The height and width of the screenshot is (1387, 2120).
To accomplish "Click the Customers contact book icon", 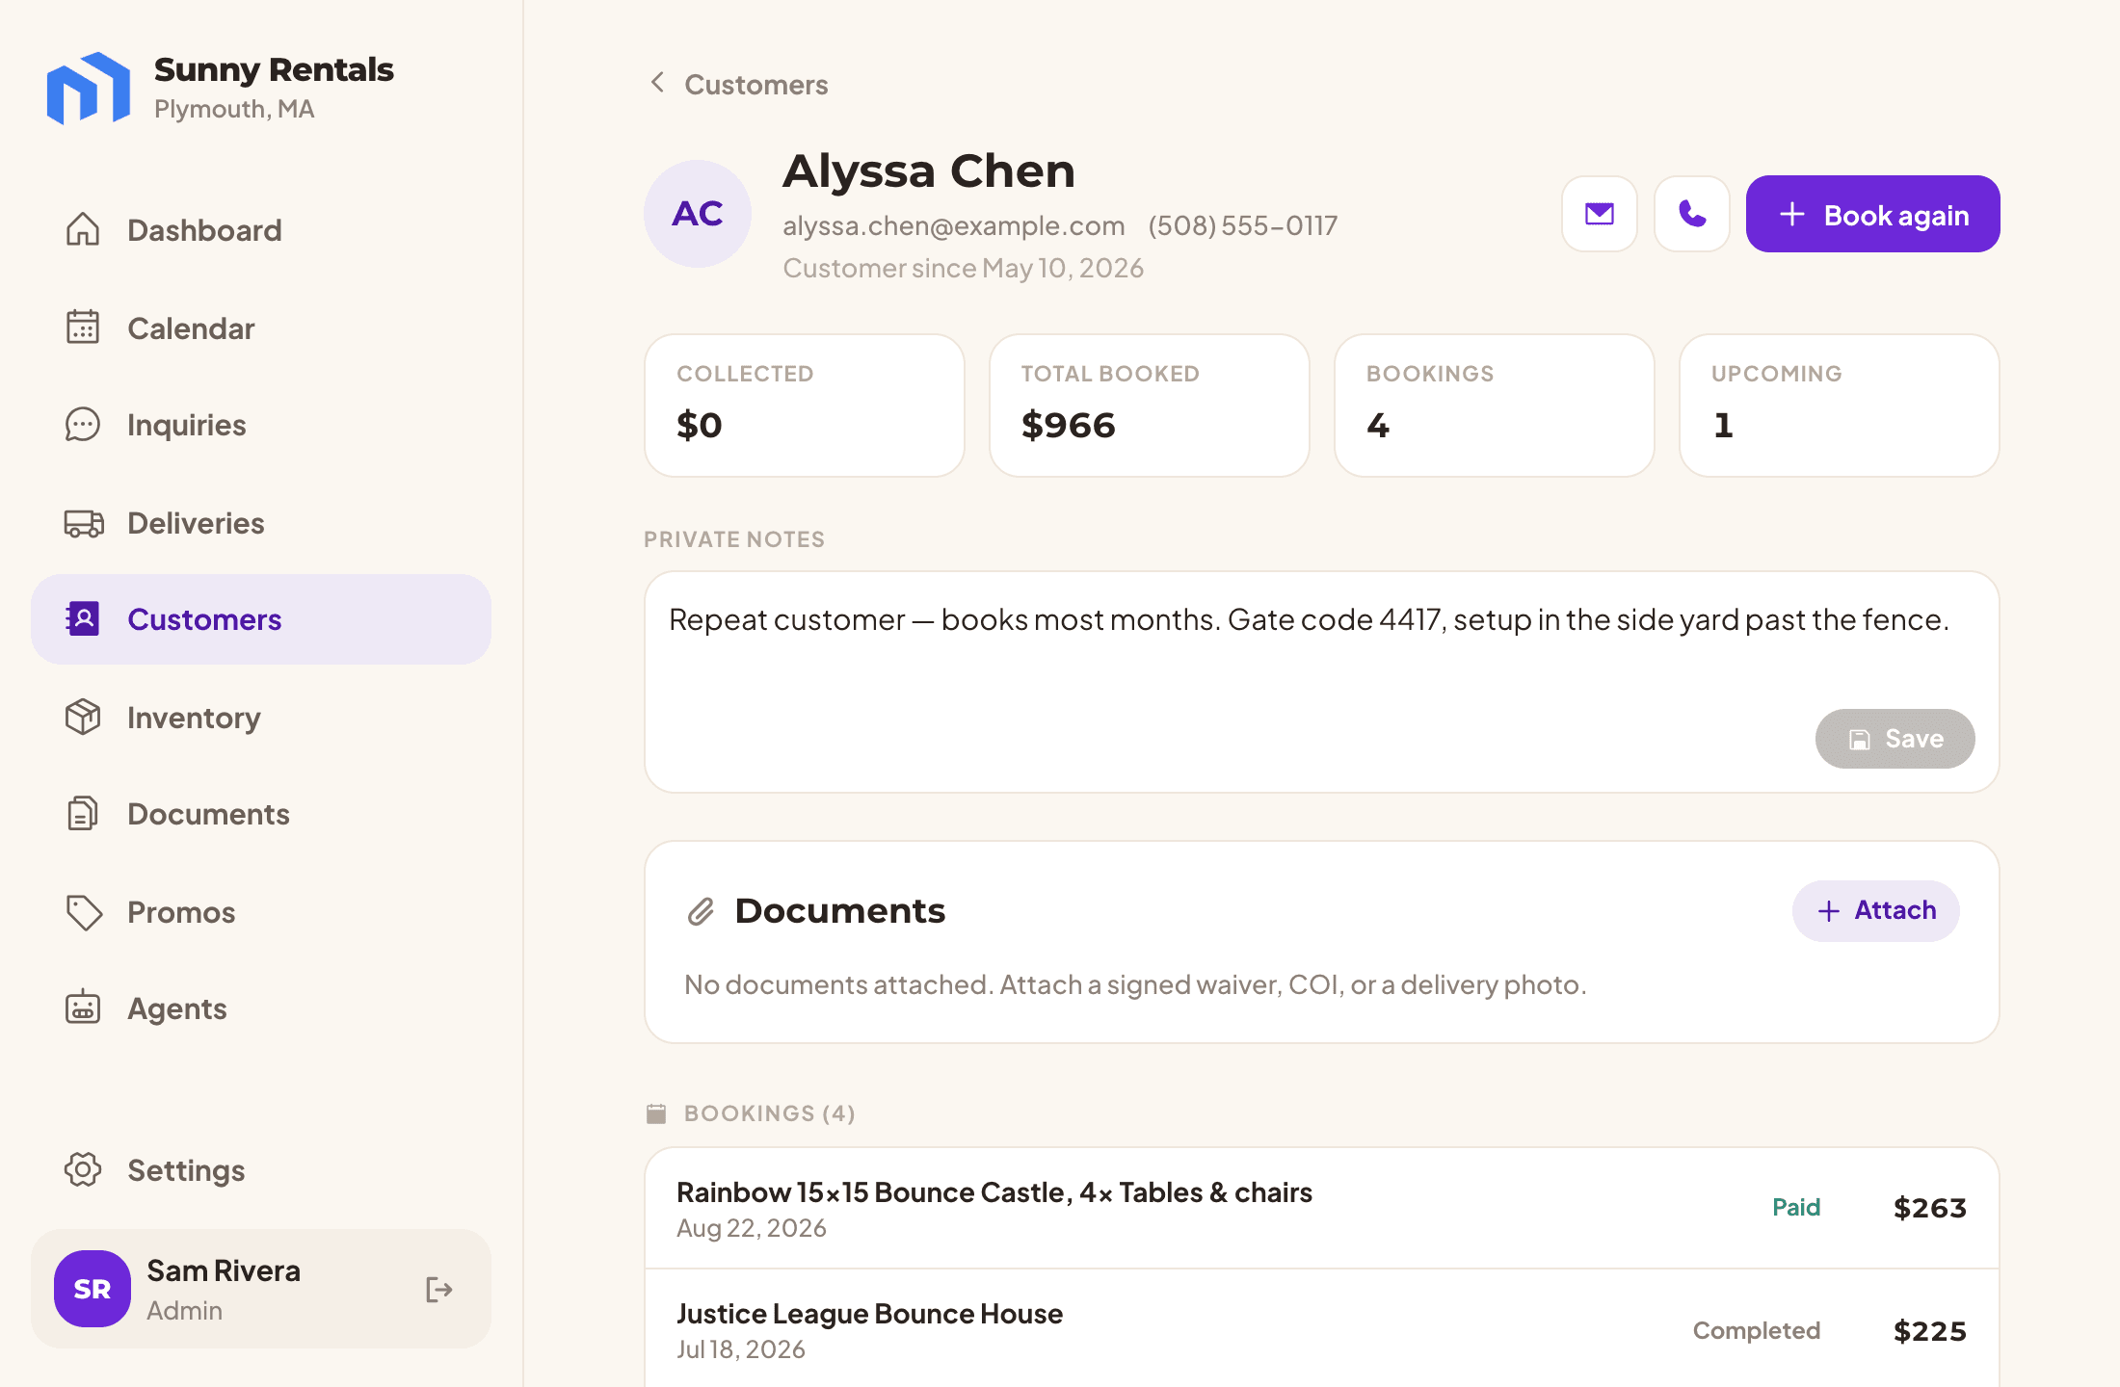I will pyautogui.click(x=83, y=618).
